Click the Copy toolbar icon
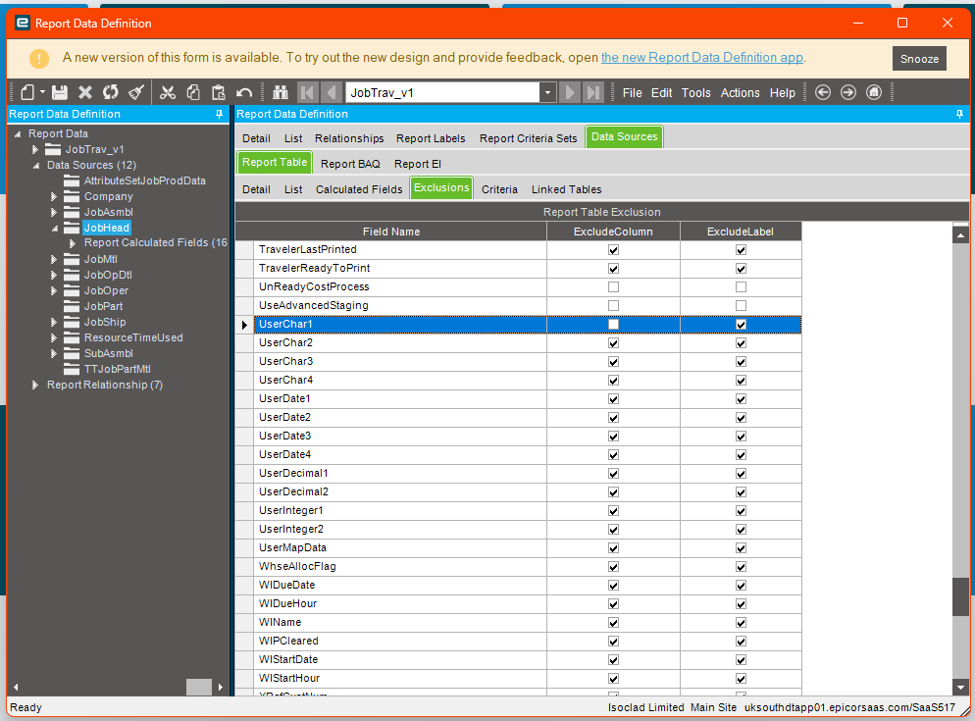The height and width of the screenshot is (721, 975). click(x=193, y=92)
